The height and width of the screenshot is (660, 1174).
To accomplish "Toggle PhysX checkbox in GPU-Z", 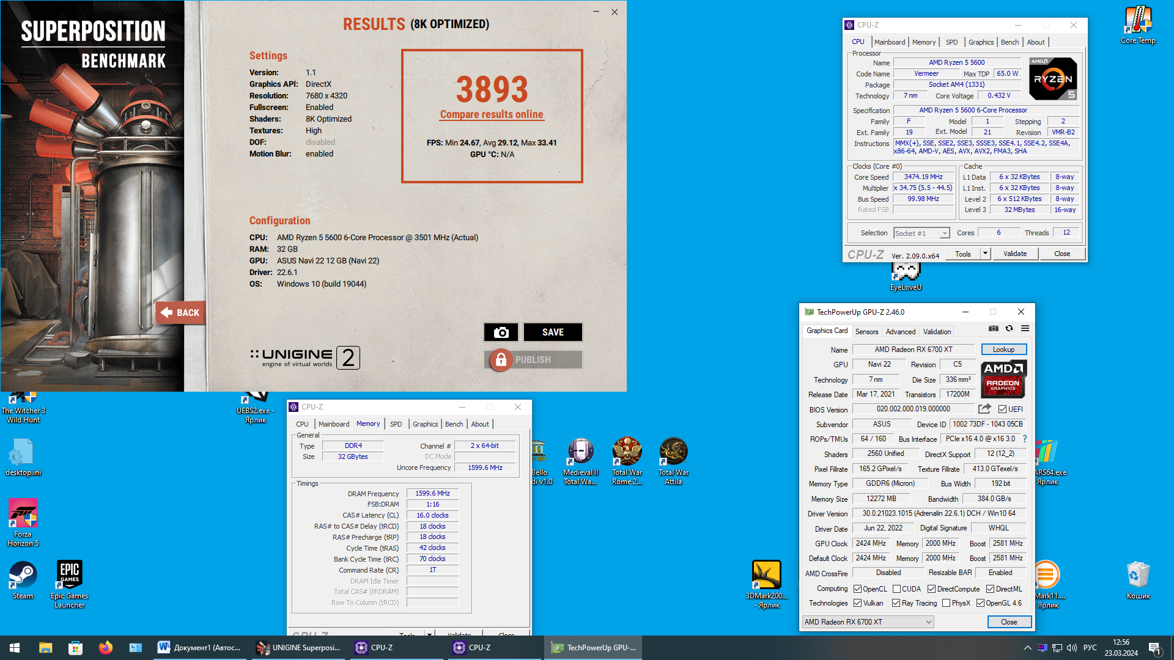I will [x=946, y=603].
